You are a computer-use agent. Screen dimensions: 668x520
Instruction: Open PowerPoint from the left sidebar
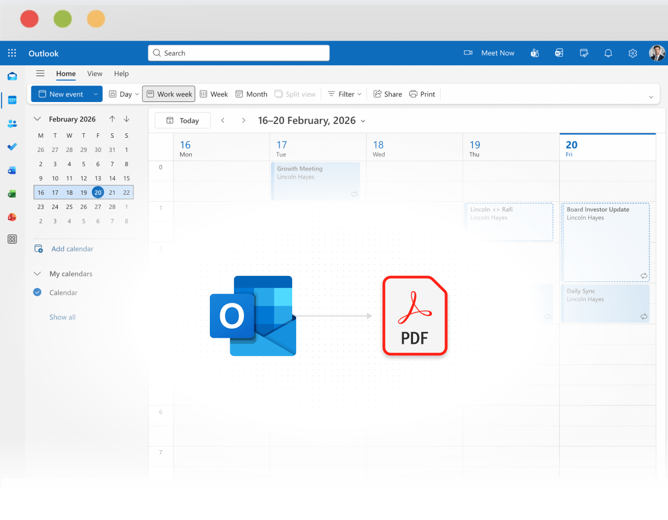pyautogui.click(x=12, y=217)
